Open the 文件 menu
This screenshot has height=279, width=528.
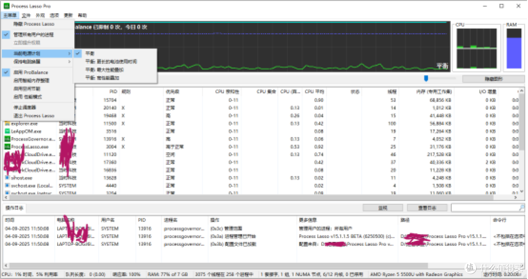26,15
